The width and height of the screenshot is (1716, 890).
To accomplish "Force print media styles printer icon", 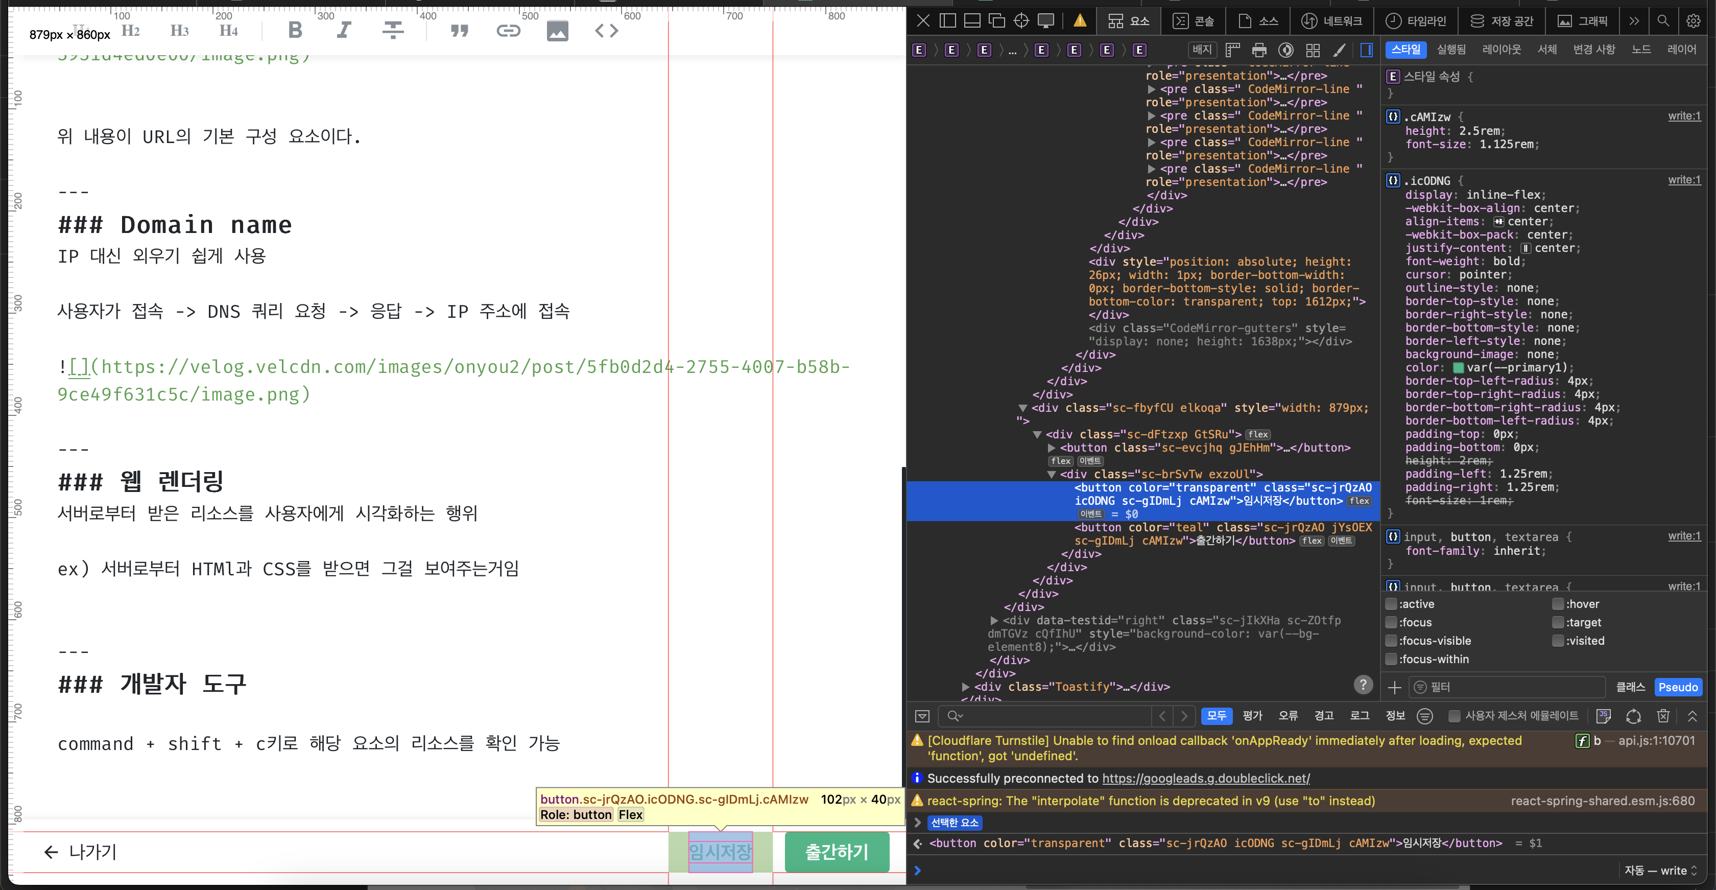I will (1259, 50).
